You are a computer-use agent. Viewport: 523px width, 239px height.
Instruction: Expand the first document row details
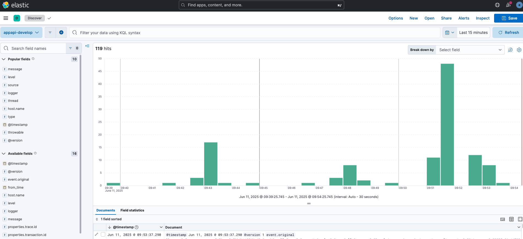tap(96, 234)
